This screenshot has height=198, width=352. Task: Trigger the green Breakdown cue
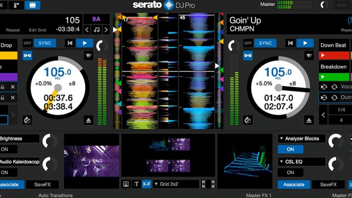(334, 77)
